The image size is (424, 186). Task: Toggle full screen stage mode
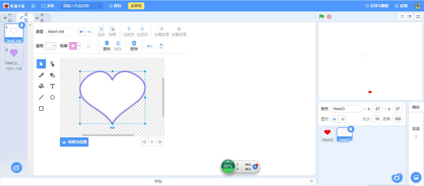(x=418, y=17)
